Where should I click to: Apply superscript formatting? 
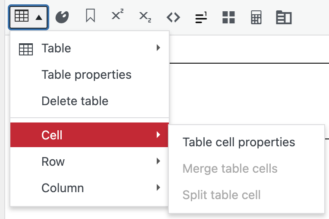[x=117, y=16]
